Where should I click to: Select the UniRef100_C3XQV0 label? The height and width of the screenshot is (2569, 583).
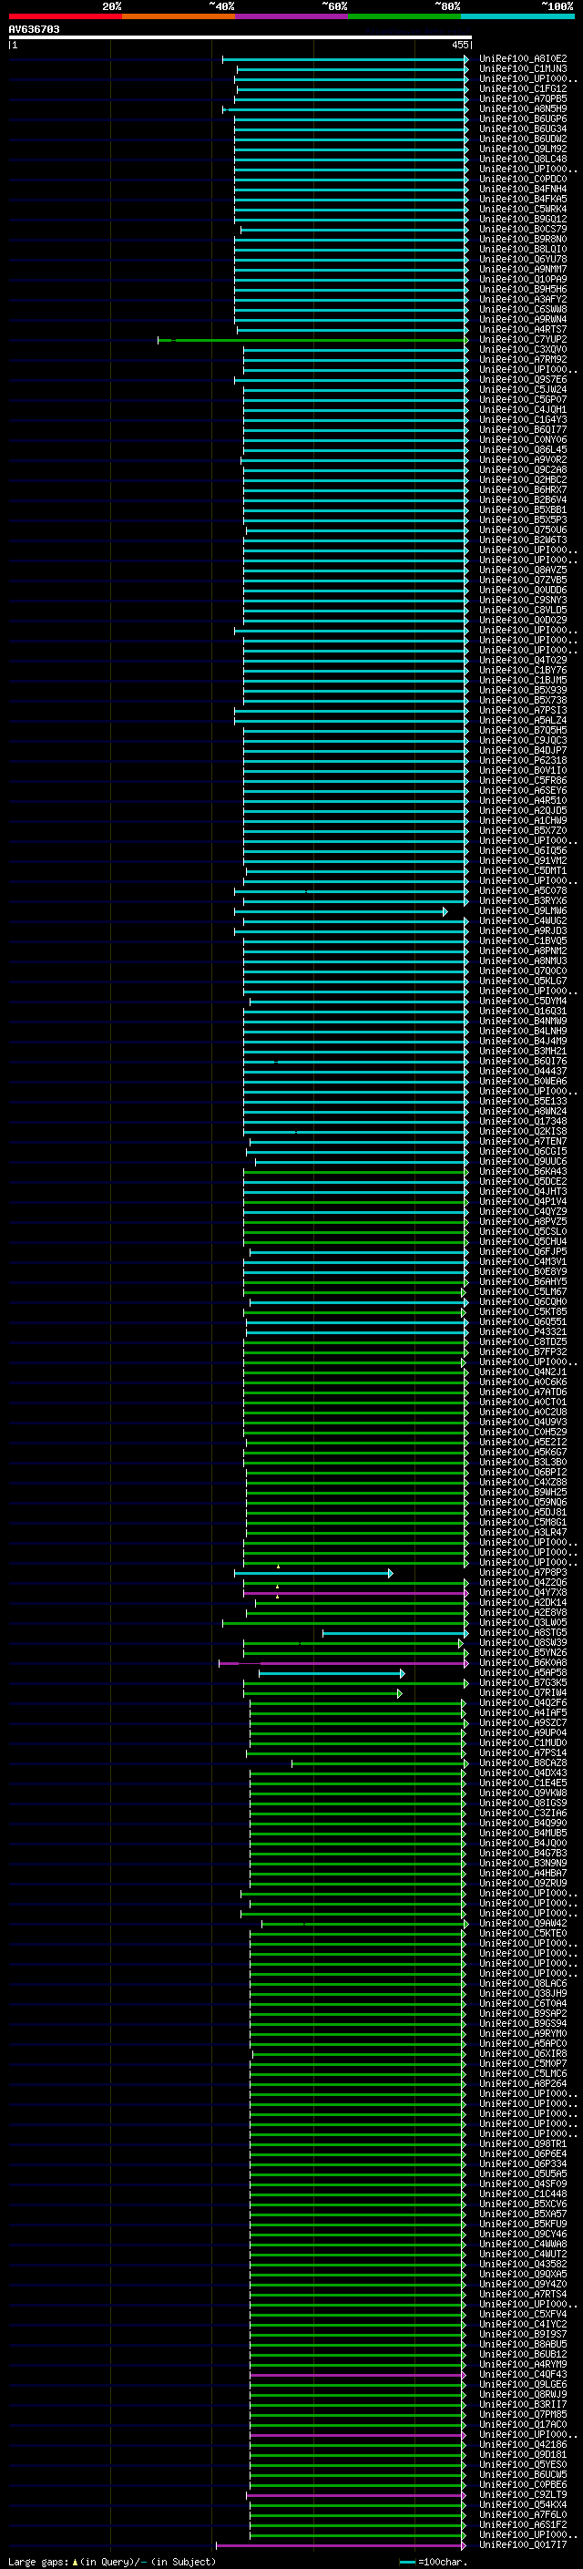[523, 350]
